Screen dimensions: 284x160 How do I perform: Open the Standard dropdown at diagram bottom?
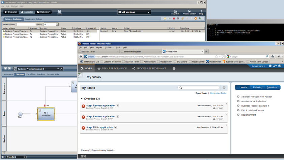(x=16, y=157)
